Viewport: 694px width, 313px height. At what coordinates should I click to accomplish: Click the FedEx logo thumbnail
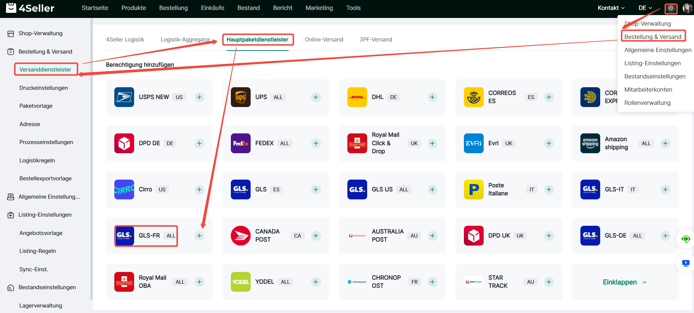click(x=241, y=143)
